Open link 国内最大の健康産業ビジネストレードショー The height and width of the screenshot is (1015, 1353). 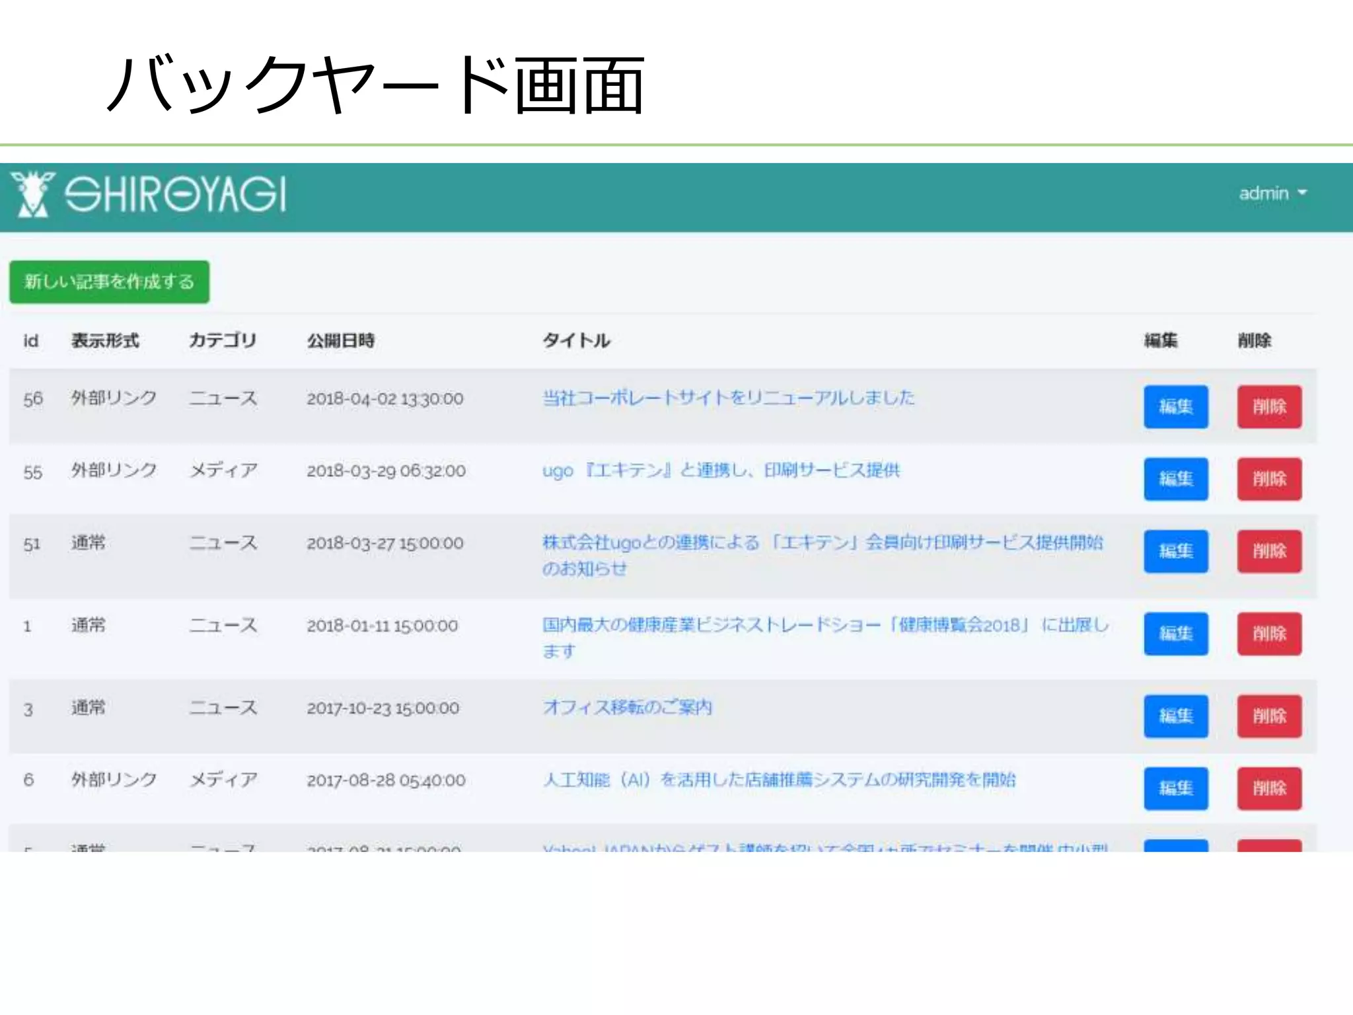point(825,638)
